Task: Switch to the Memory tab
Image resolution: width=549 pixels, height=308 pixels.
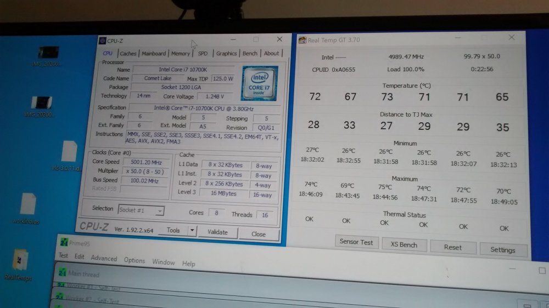Action: pos(180,54)
